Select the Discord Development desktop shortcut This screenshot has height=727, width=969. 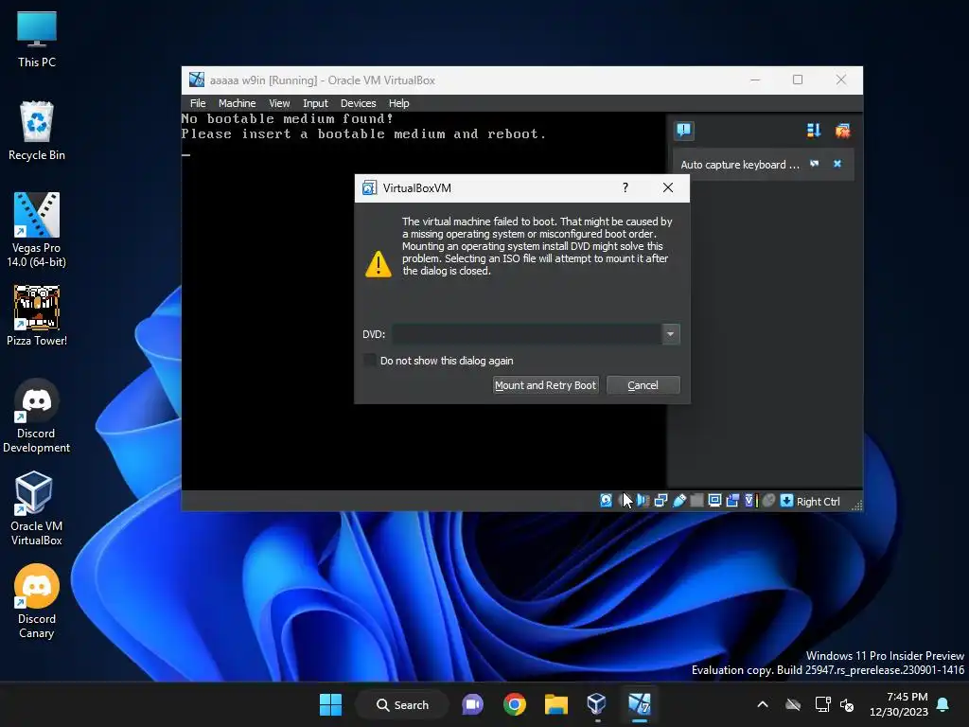(37, 417)
